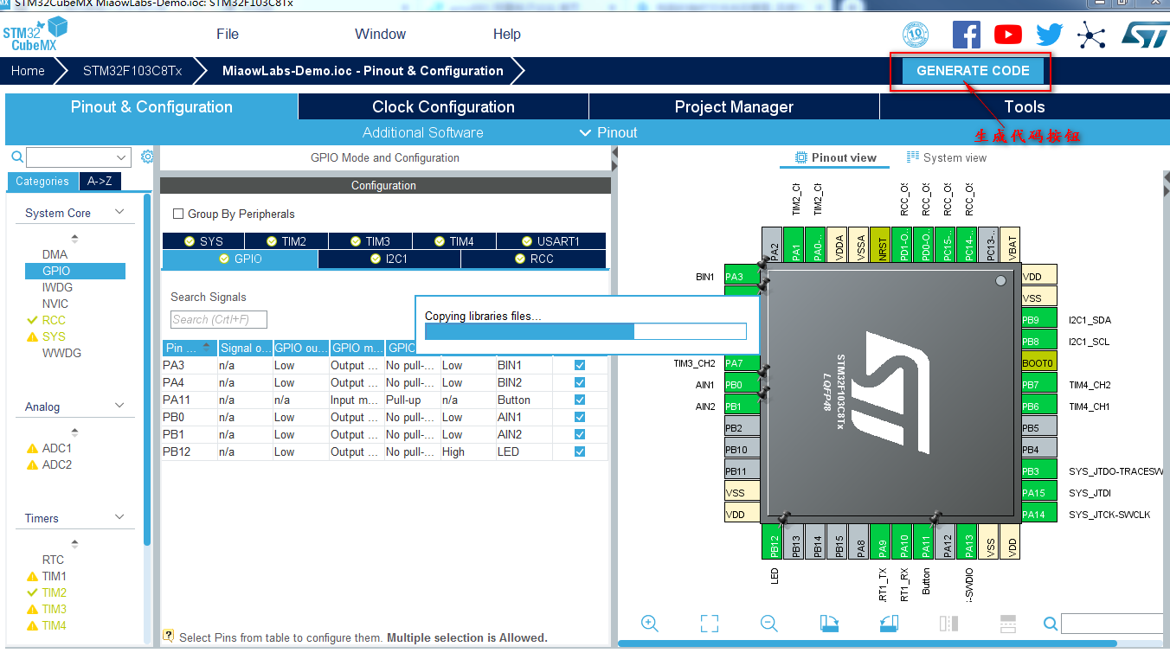Collapse the left panel with the splitter arrow
Image resolution: width=1170 pixels, height=653 pixels.
click(614, 153)
